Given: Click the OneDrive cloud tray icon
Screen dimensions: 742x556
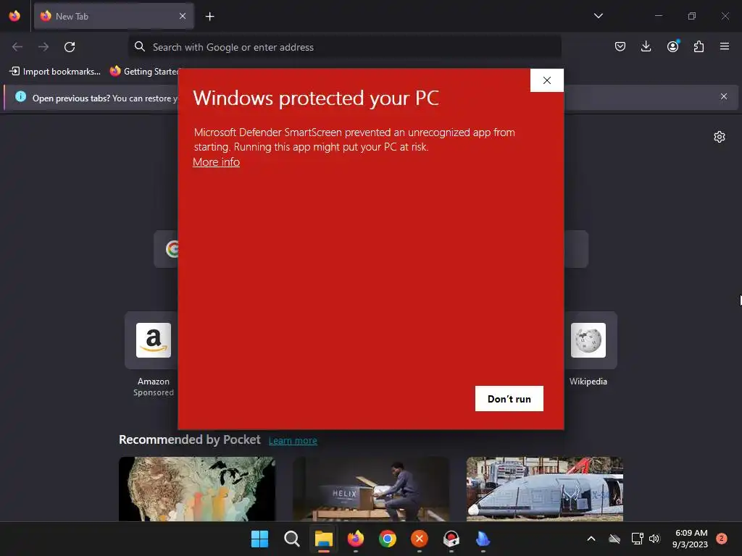Looking at the screenshot, I should tap(614, 539).
